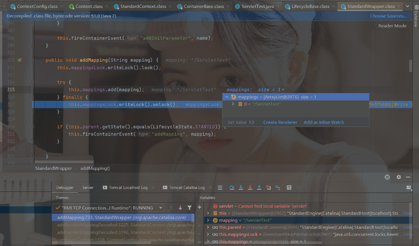Screen dimensions: 419x246
Task: Open the Database tool window
Action: [x=416, y=15]
